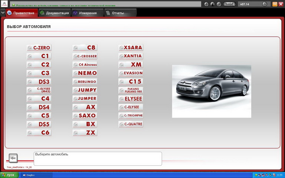Click the back arrow button
Screen dimensions: 285x178
(13, 158)
